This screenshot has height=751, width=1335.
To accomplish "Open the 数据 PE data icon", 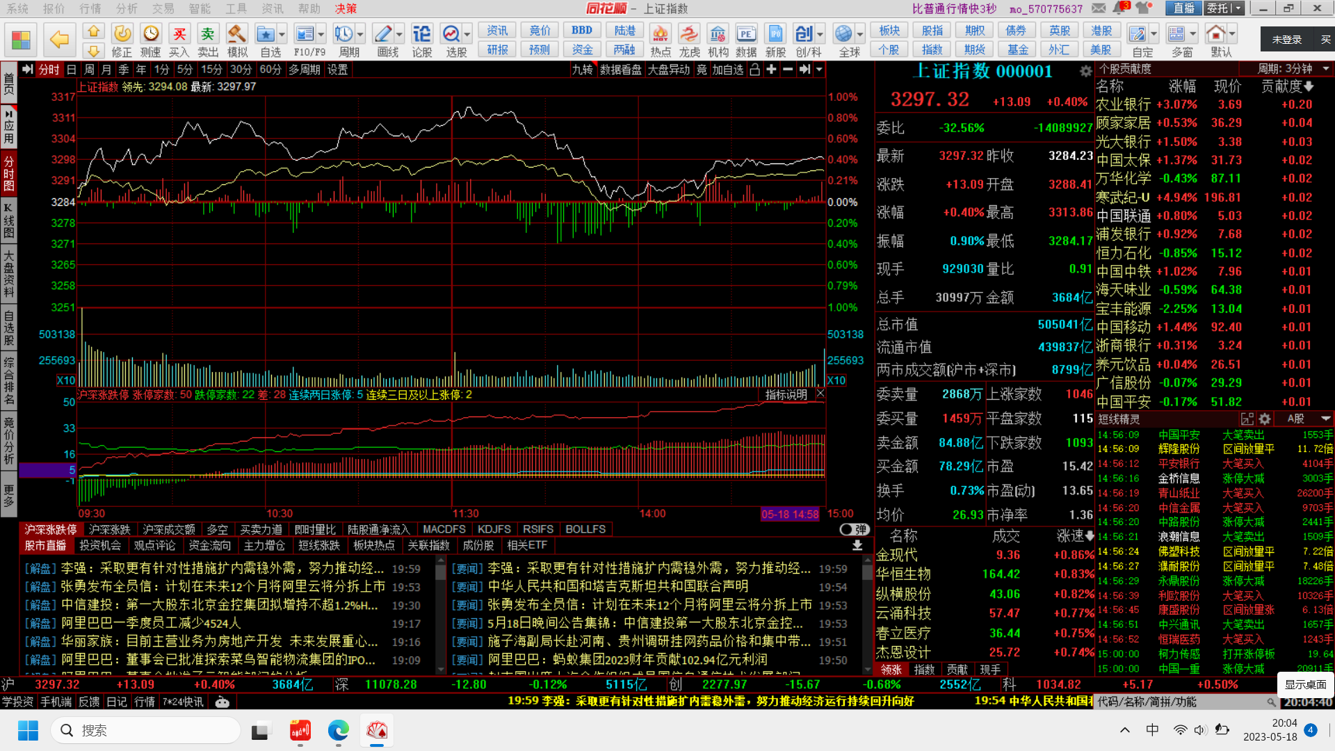I will [x=746, y=40].
